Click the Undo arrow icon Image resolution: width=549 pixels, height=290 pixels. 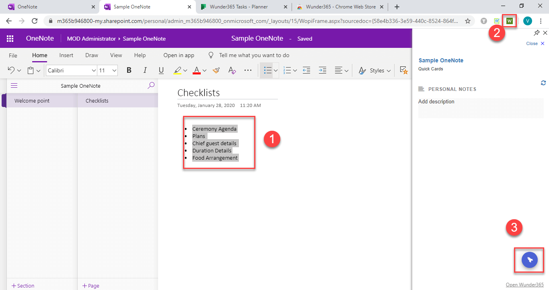(x=11, y=70)
